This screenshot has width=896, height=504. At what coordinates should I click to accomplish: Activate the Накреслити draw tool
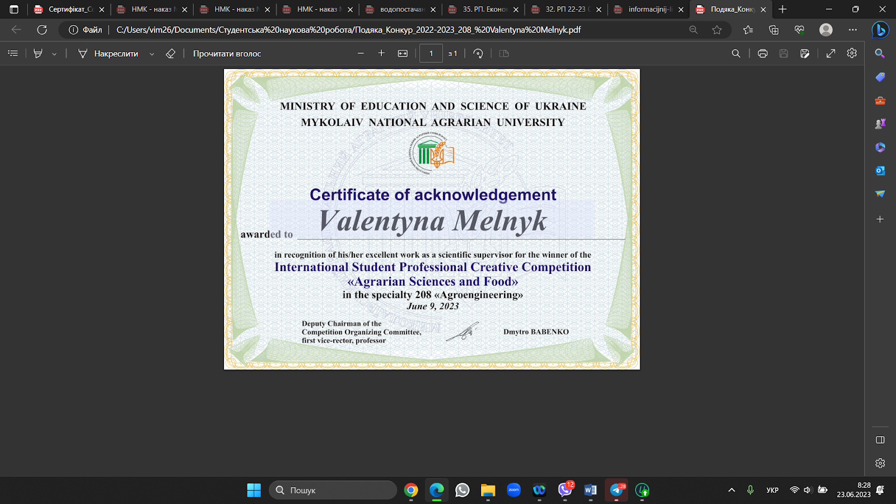point(108,53)
